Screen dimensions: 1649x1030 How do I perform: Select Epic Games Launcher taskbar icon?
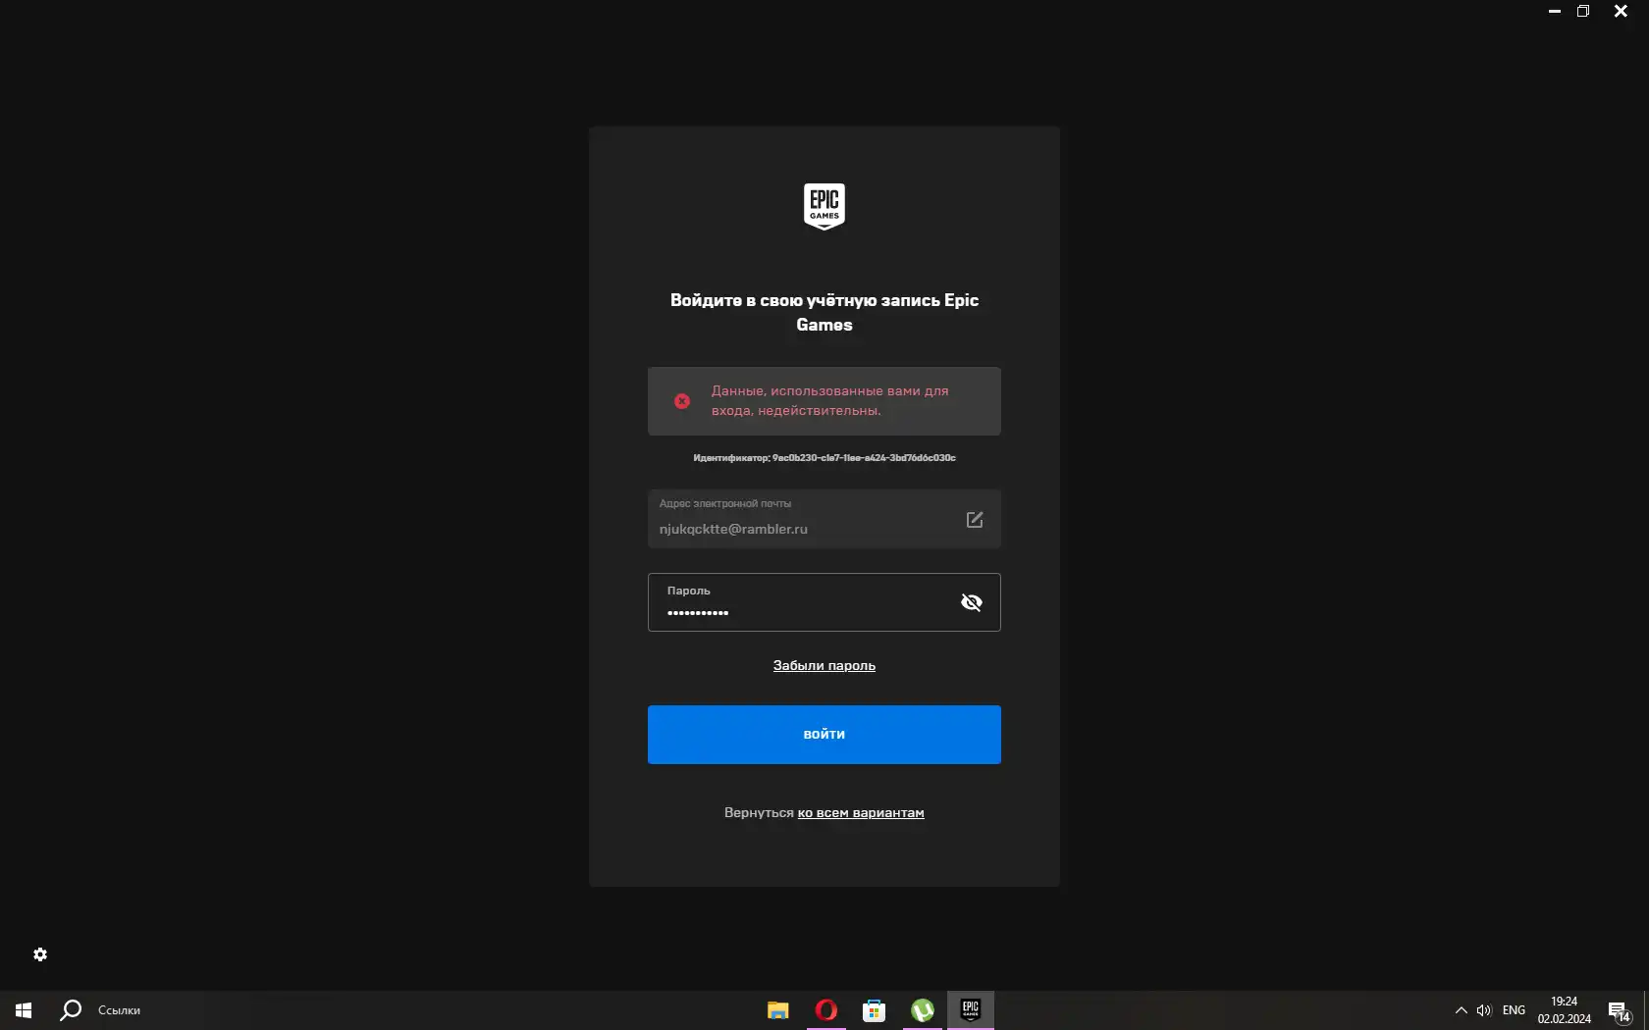click(x=971, y=1010)
